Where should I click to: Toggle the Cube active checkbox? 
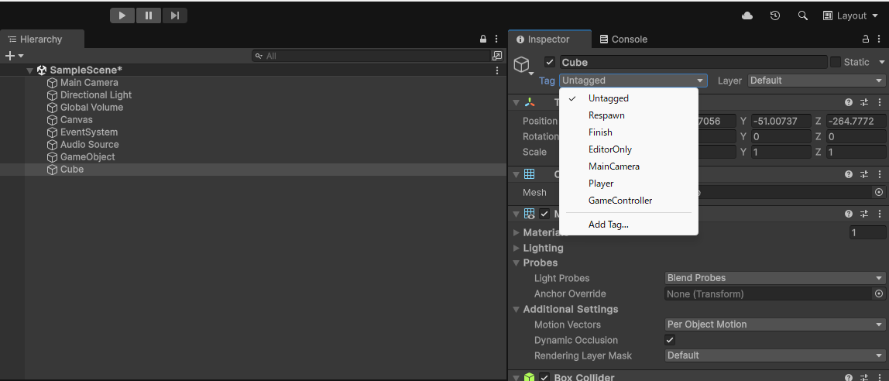coord(550,62)
